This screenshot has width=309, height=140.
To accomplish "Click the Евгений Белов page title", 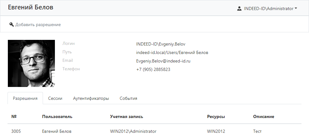I will point(30,8).
